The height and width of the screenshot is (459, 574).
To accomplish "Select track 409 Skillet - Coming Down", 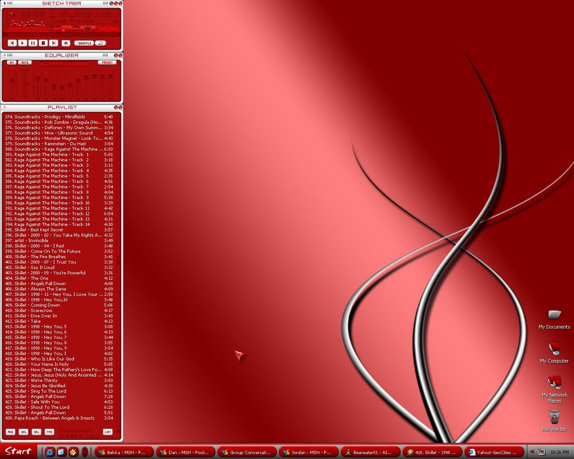I will click(59, 305).
